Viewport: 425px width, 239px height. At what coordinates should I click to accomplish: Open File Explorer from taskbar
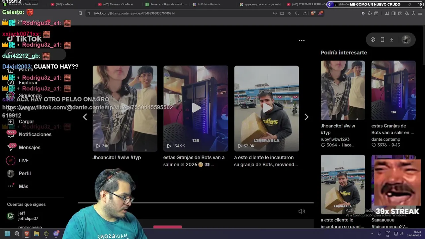tap(37, 234)
